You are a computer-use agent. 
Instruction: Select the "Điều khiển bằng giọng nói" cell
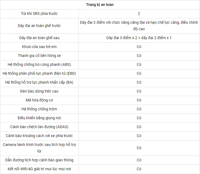(39, 118)
